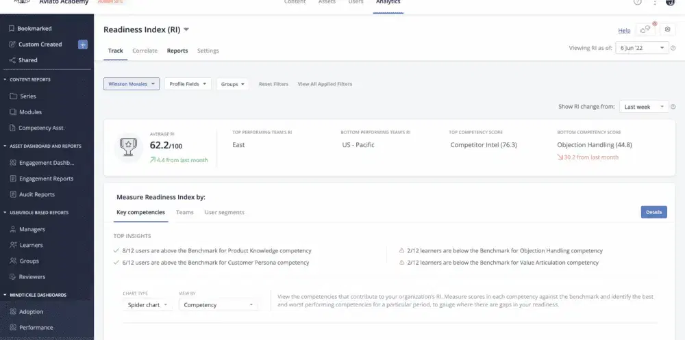Click View All Applied Filters
This screenshot has height=340, width=685.
[x=325, y=83]
